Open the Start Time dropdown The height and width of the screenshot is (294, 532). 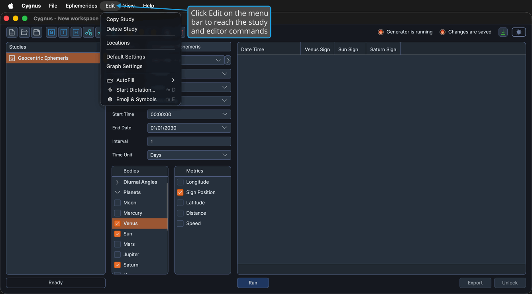click(189, 114)
